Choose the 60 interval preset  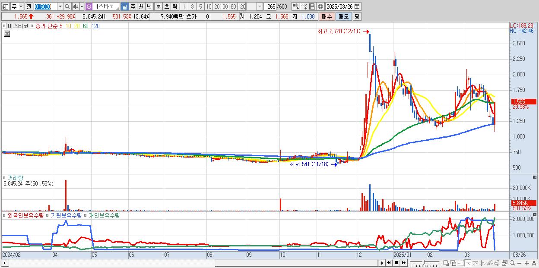(x=233, y=6)
